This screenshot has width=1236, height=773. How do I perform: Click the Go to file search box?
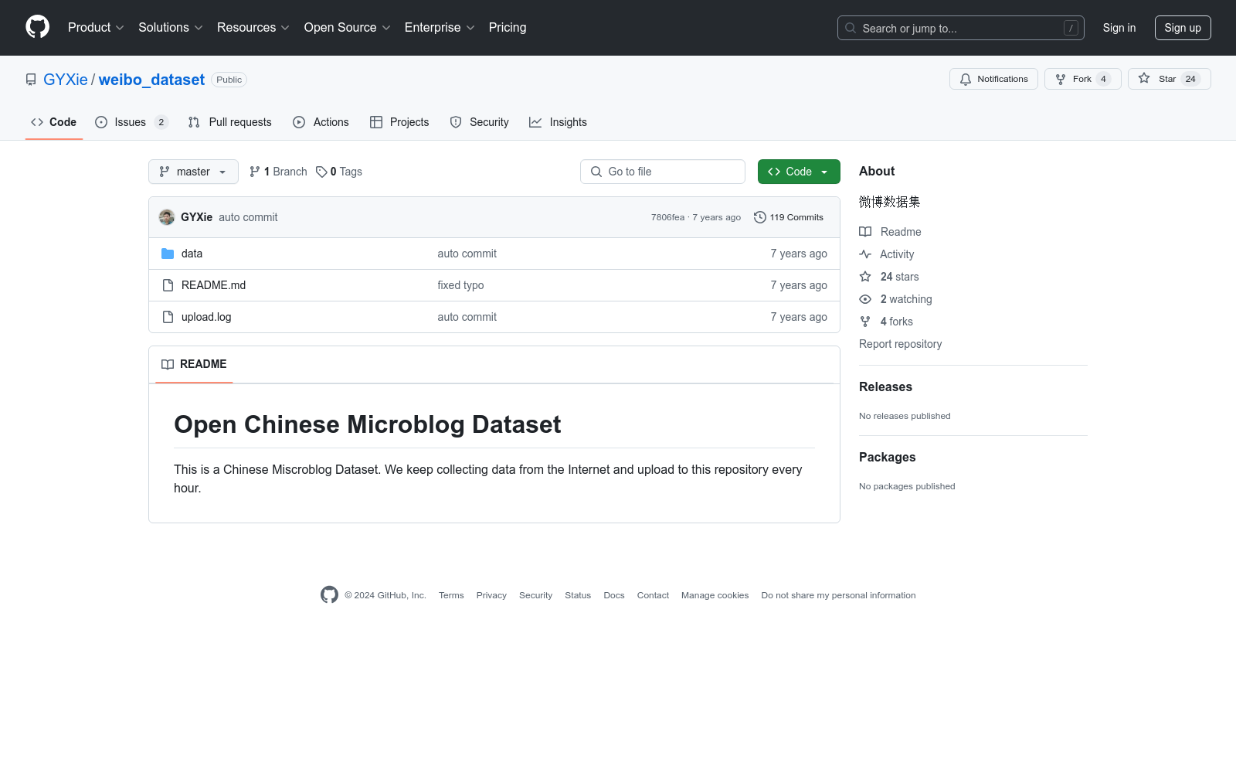663,172
